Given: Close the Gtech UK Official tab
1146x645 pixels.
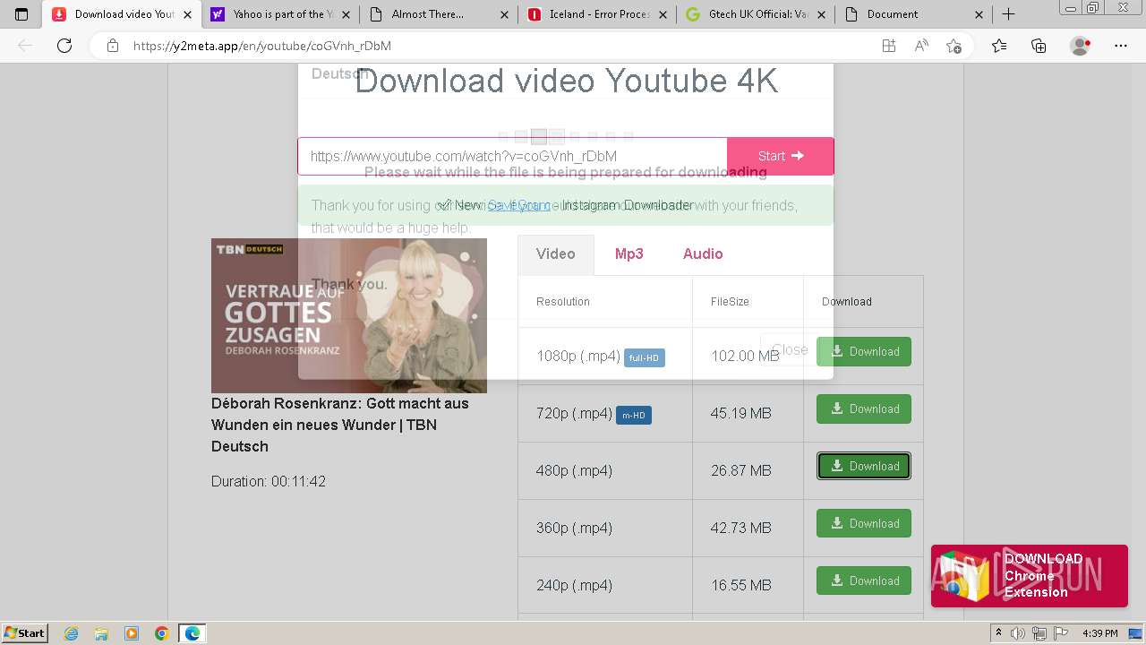Looking at the screenshot, I should click(822, 14).
